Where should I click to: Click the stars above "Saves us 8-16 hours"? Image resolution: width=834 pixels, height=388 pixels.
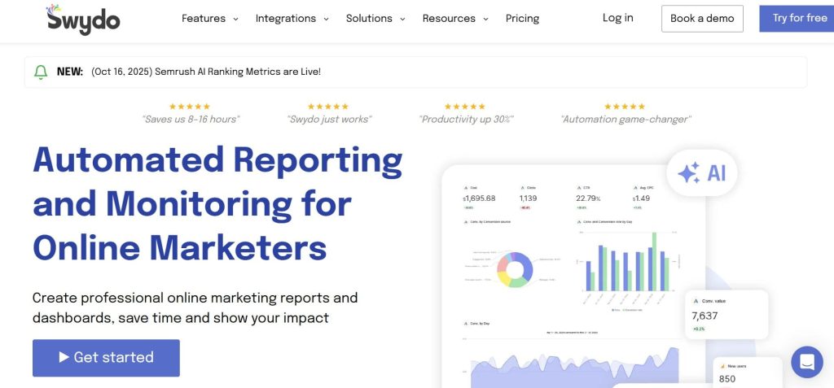(190, 107)
